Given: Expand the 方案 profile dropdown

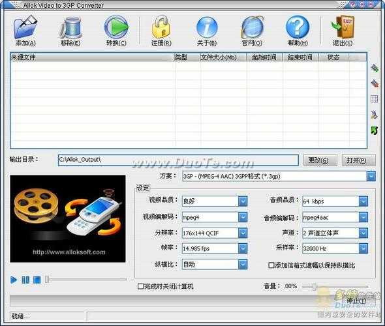Looking at the screenshot, I should [371, 176].
